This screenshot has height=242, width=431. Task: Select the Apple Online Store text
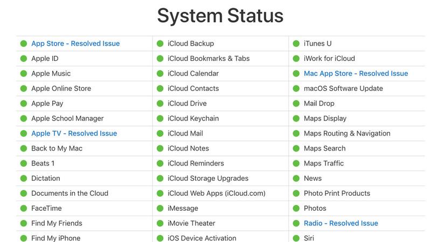click(61, 88)
